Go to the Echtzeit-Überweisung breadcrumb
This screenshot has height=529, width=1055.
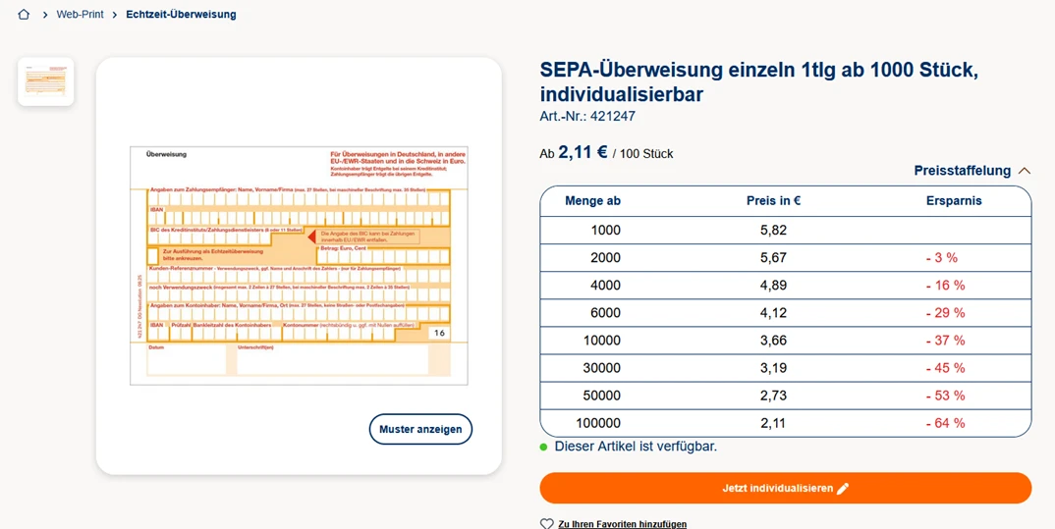pyautogui.click(x=181, y=15)
